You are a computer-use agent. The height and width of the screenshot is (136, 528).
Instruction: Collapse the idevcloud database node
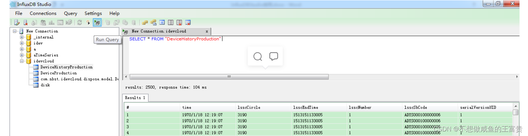(x=22, y=61)
